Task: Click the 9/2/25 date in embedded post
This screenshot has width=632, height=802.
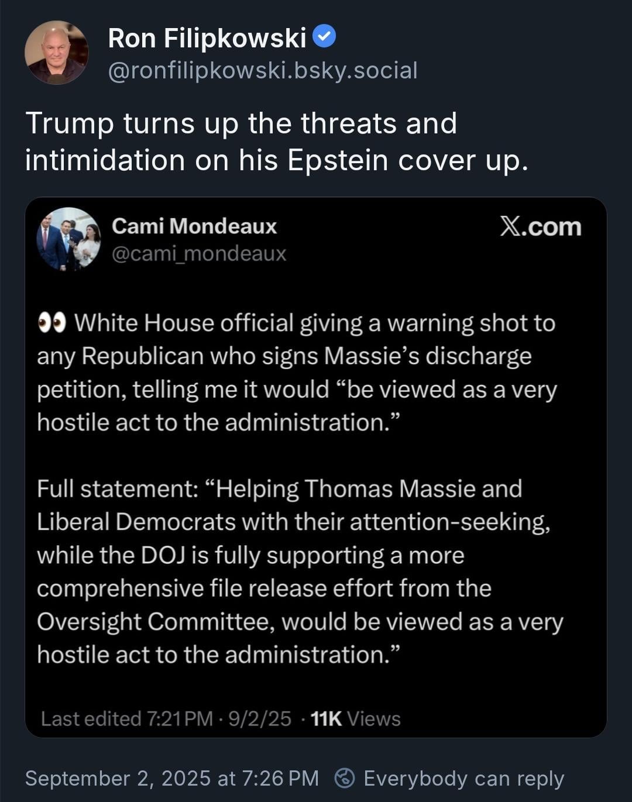Action: [260, 718]
